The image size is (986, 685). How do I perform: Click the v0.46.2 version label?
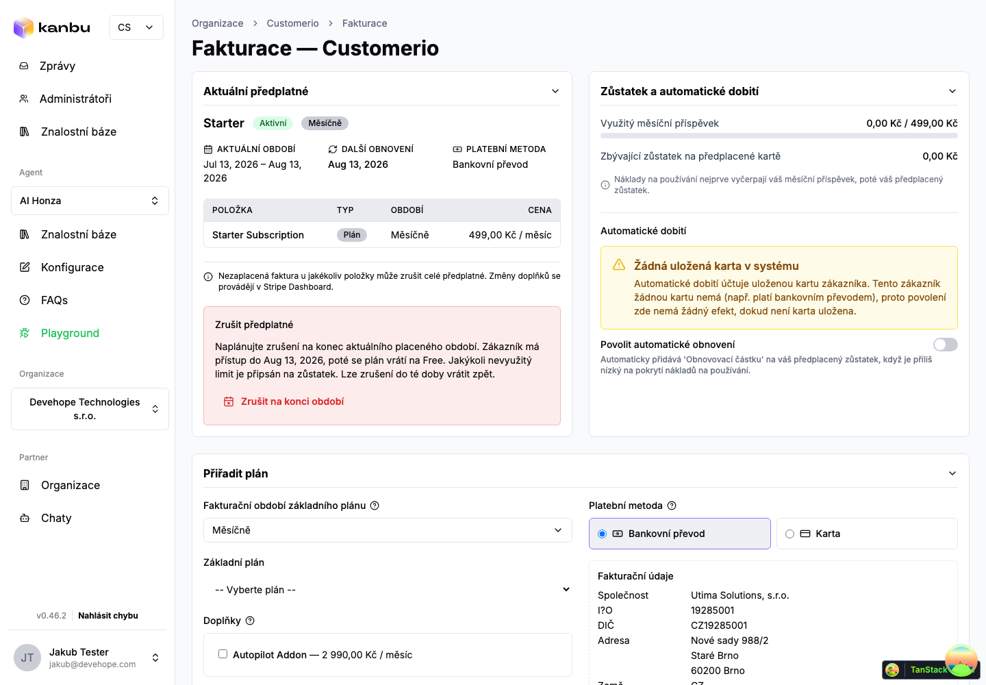point(51,616)
